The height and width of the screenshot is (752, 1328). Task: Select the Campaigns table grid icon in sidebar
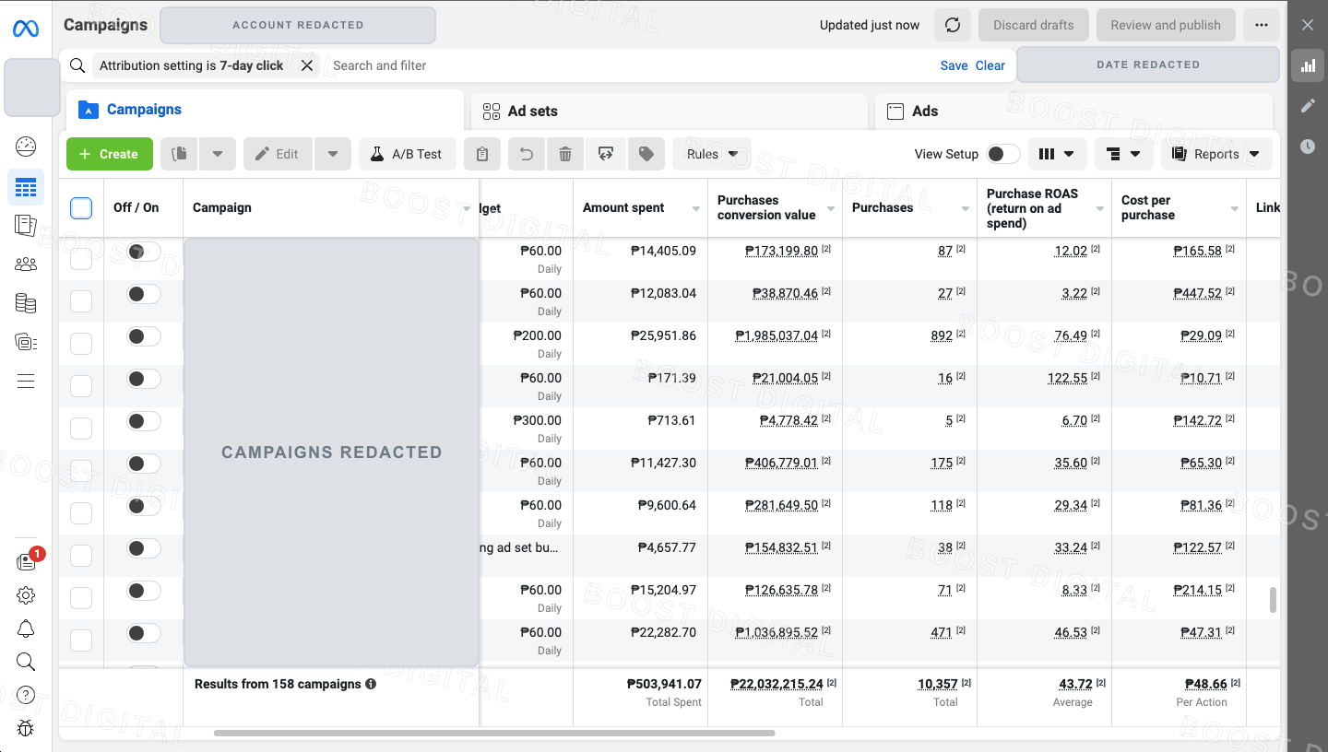coord(26,187)
